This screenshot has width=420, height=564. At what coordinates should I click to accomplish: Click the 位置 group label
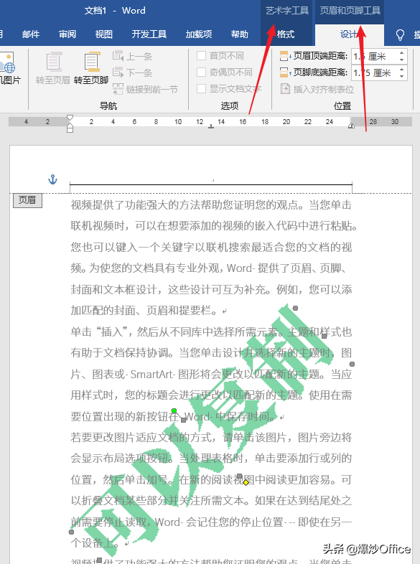click(342, 105)
